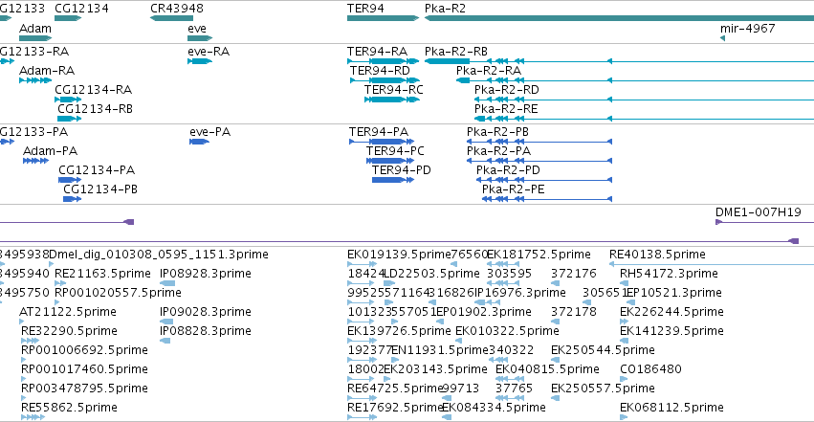
Task: Click the CR43948 gene feature
Action: pos(172,18)
